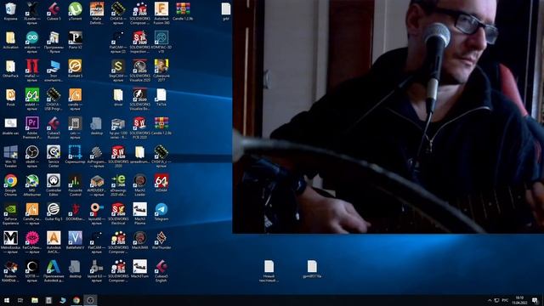
Task: Launch Telegram from the desktop
Action: [x=161, y=212]
